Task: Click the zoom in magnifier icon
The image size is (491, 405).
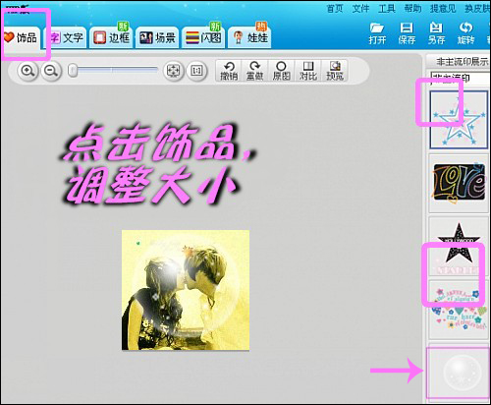Action: pos(27,71)
